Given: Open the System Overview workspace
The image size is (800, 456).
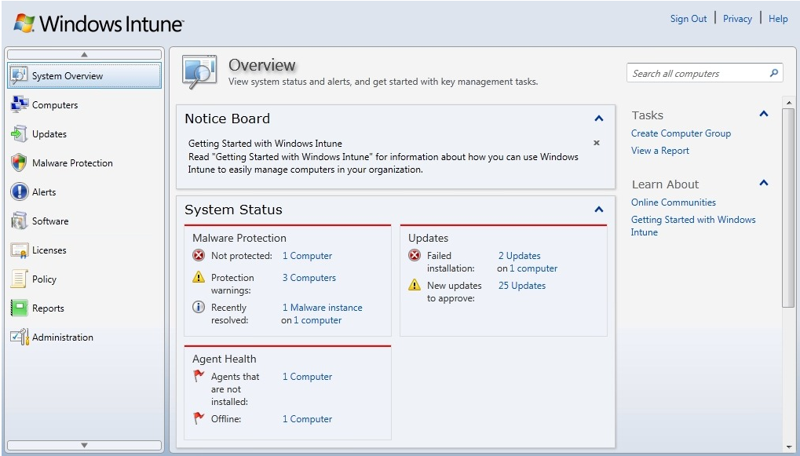Looking at the screenshot, I should point(84,75).
